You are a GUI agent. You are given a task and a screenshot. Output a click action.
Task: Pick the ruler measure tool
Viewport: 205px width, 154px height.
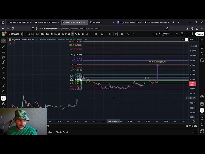pos(4,86)
